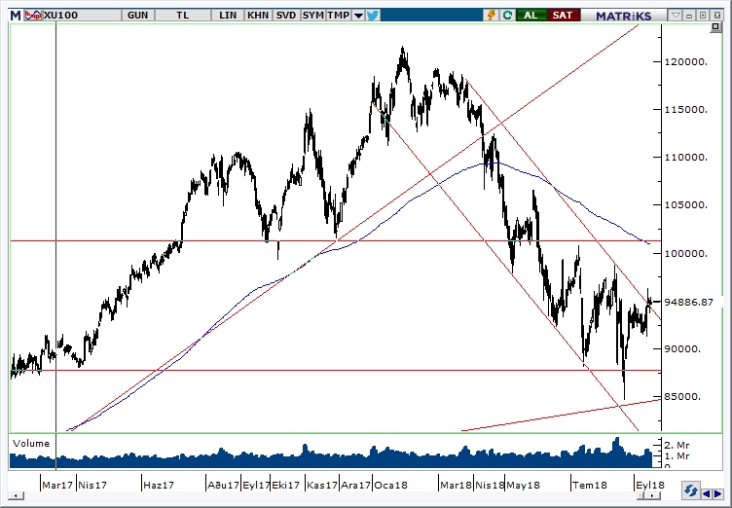The height and width of the screenshot is (508, 732).
Task: Select the GUN daily period button
Action: click(x=137, y=15)
